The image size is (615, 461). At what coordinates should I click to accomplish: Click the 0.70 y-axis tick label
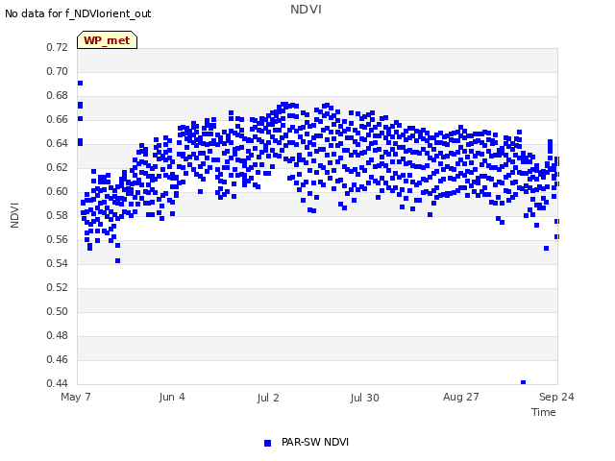pyautogui.click(x=58, y=71)
